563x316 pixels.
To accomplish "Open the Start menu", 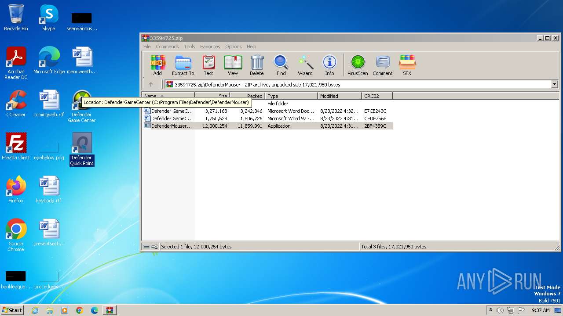I will (x=12, y=310).
